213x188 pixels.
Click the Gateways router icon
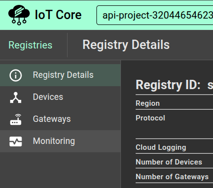click(16, 119)
